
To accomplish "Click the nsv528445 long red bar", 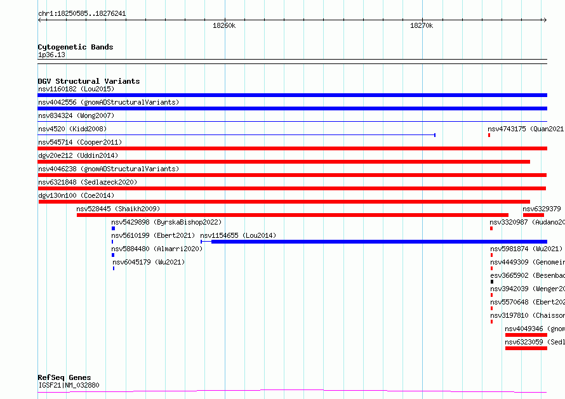I will (x=293, y=215).
